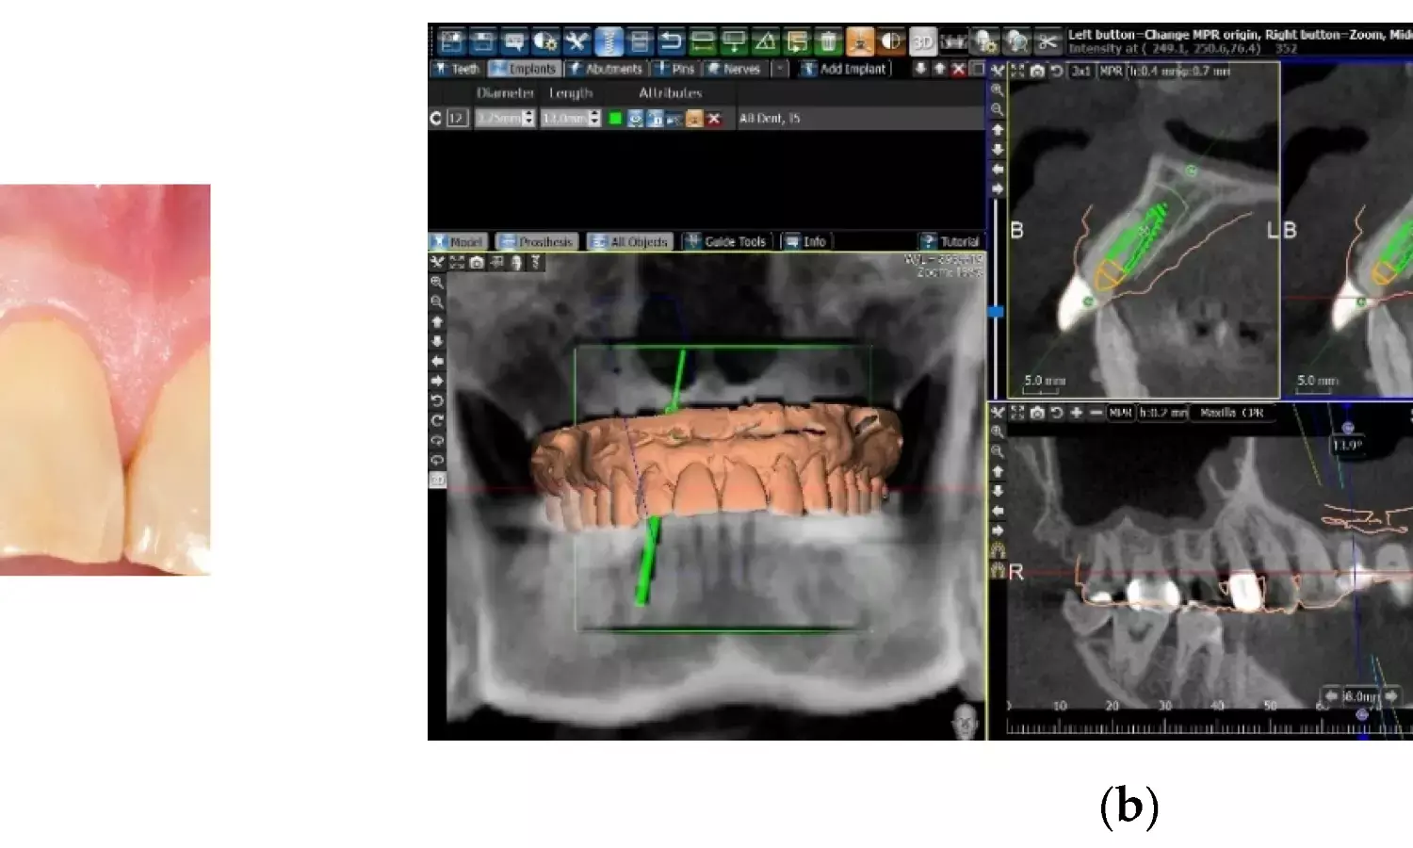Toggle the implant lock icon in attributes

(655, 119)
